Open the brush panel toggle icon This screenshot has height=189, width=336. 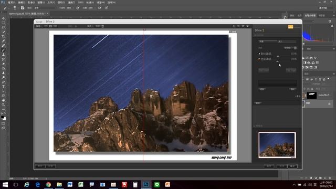(23, 8)
